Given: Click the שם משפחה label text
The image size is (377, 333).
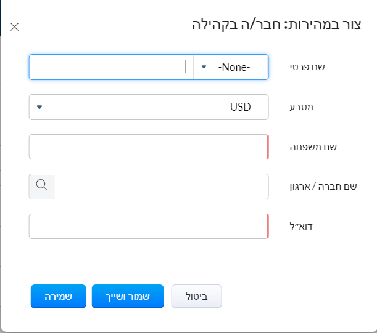Looking at the screenshot, I should pyautogui.click(x=313, y=147).
